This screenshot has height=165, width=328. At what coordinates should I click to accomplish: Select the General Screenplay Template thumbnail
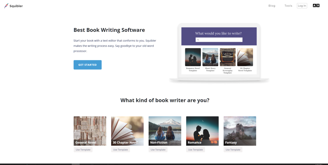(228, 57)
